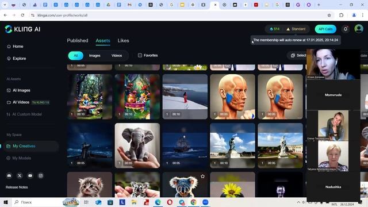Open the elephant on hand thumbnail
This screenshot has height=207, width=368.
137,145
